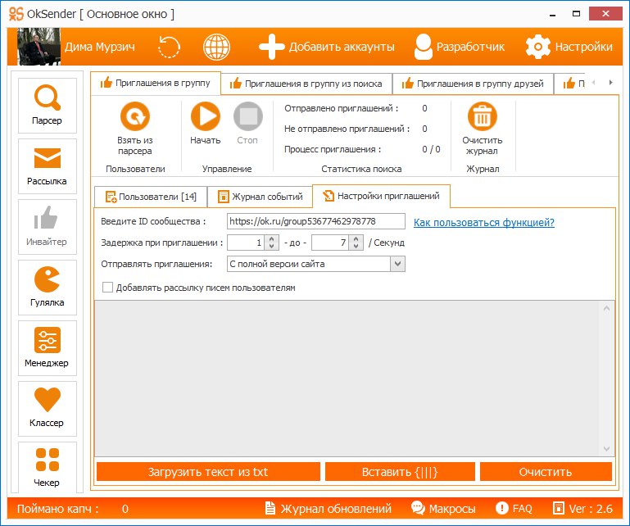Click the community ID input field

pos(315,221)
